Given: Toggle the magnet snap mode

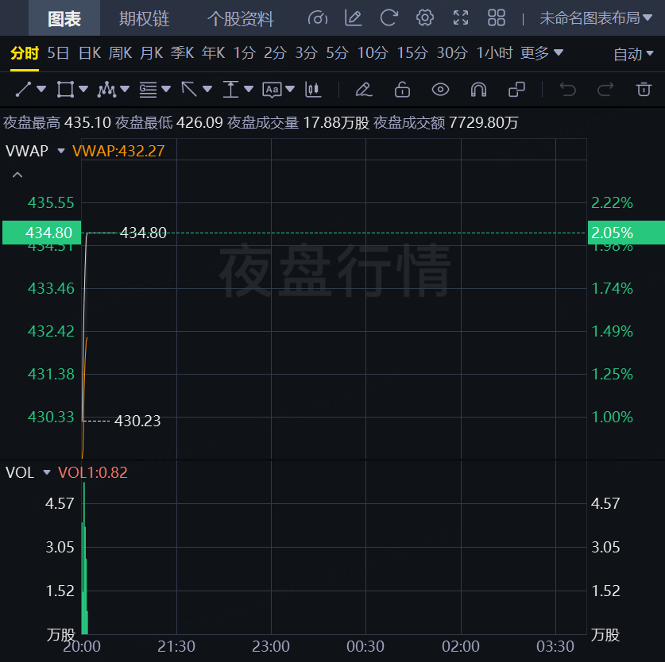Looking at the screenshot, I should [x=478, y=90].
